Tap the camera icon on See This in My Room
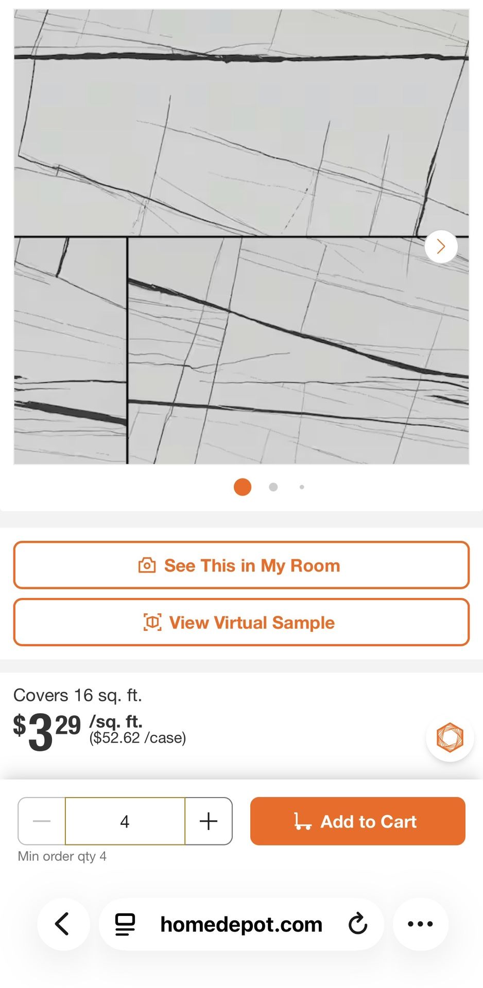 [147, 565]
